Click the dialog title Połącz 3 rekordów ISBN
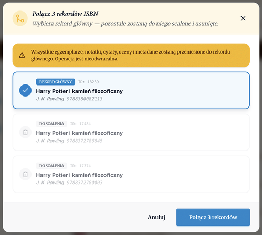262x235 pixels. (x=65, y=14)
